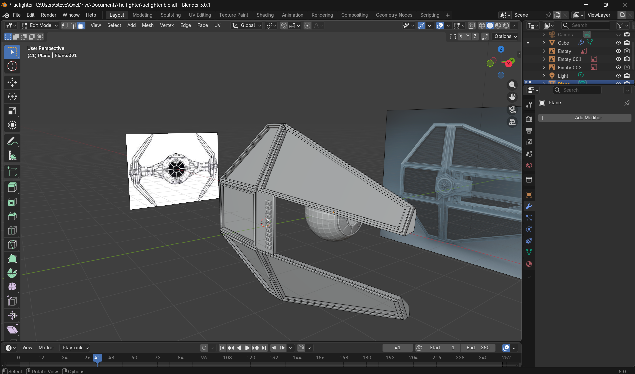This screenshot has width=635, height=374.
Task: Jump to the timeline end frame
Action: tap(264, 348)
